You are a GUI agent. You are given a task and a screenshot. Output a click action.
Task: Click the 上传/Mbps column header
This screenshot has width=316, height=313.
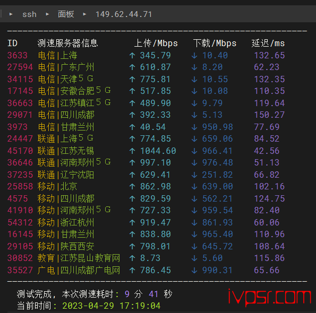tap(156, 44)
